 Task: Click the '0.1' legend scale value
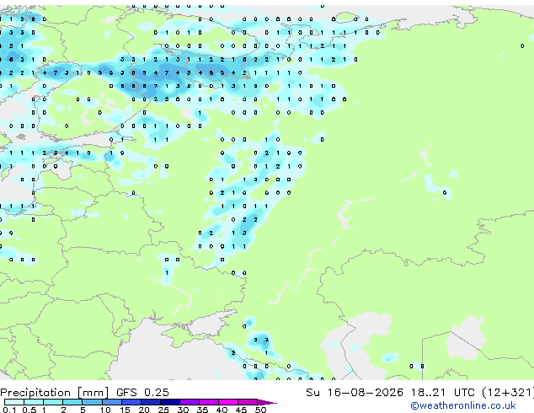coord(9,410)
